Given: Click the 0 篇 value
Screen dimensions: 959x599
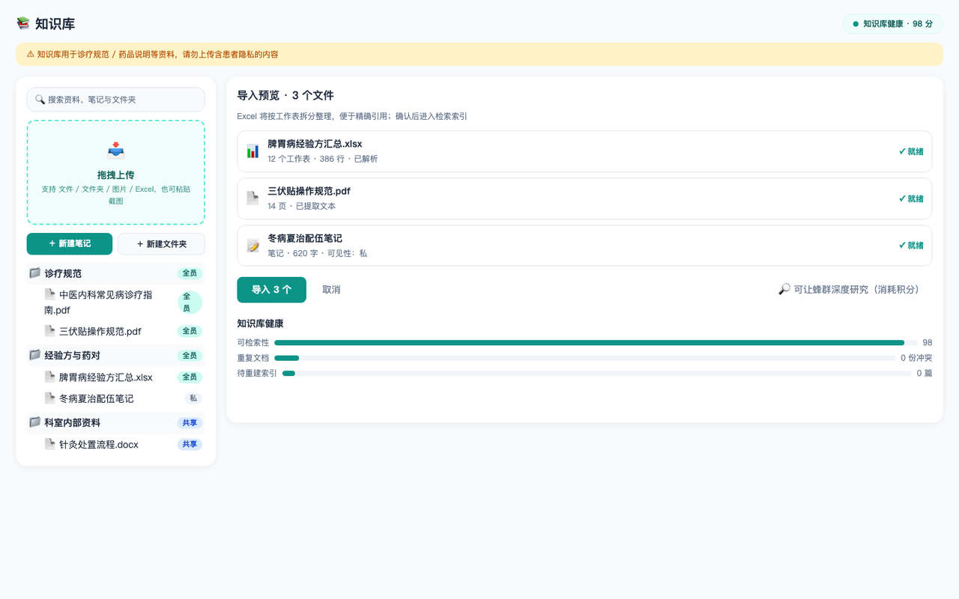Looking at the screenshot, I should point(925,373).
